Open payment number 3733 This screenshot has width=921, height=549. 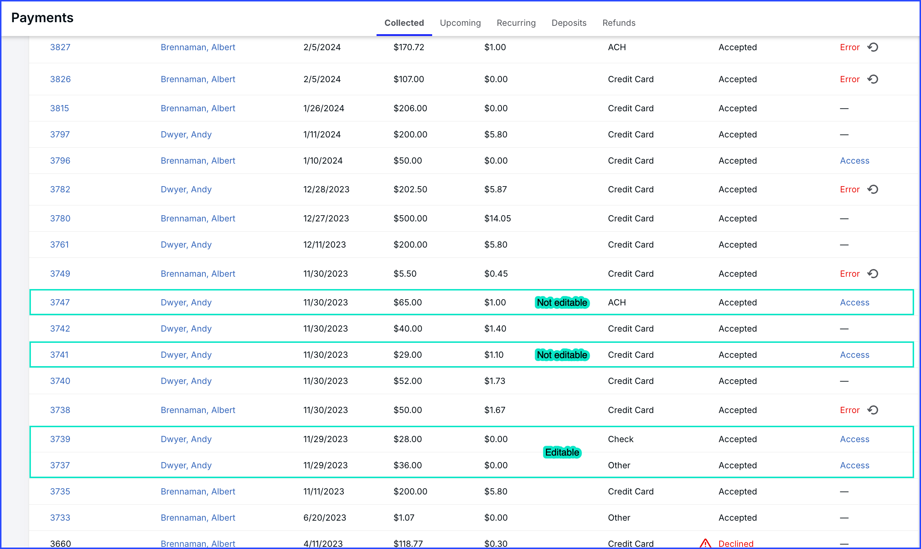[x=60, y=518]
